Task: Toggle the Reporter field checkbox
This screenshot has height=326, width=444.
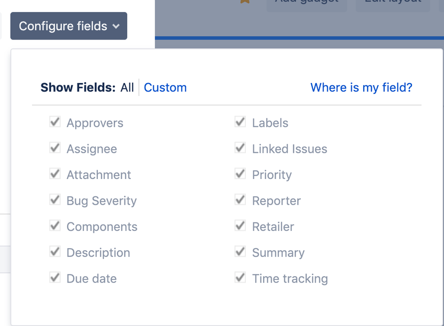Action: click(x=240, y=200)
